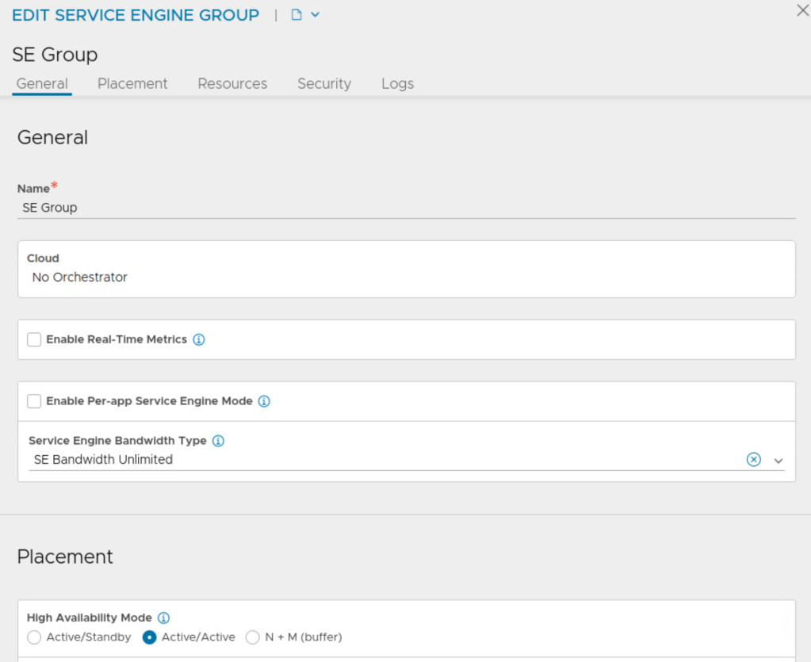Expand the Service Engine Bandwidth Type dropdown
Screen dimensions: 811x662
[778, 461]
